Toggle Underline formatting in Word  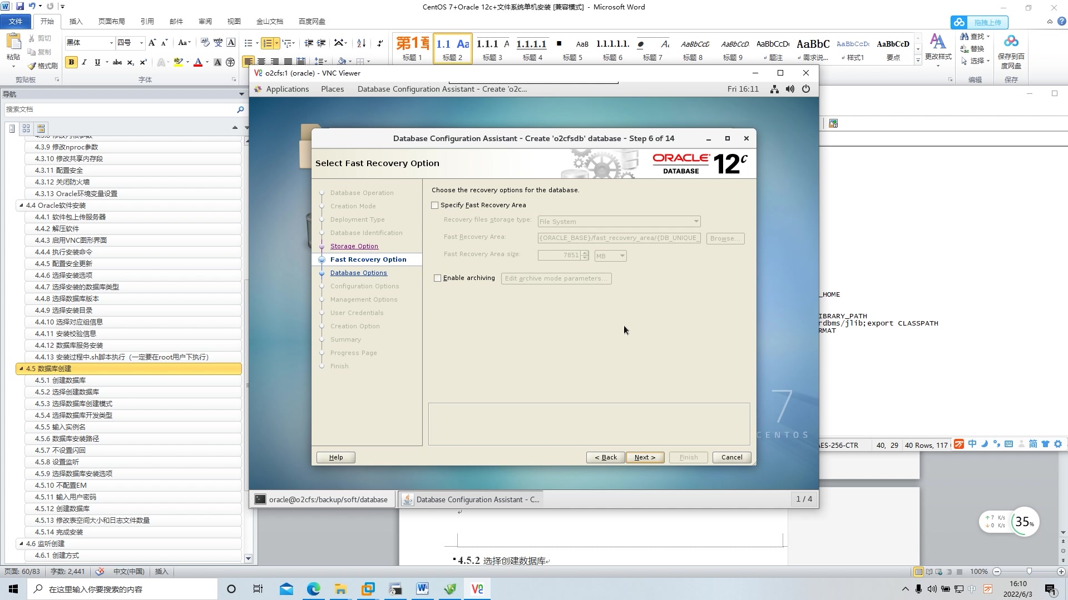point(97,62)
